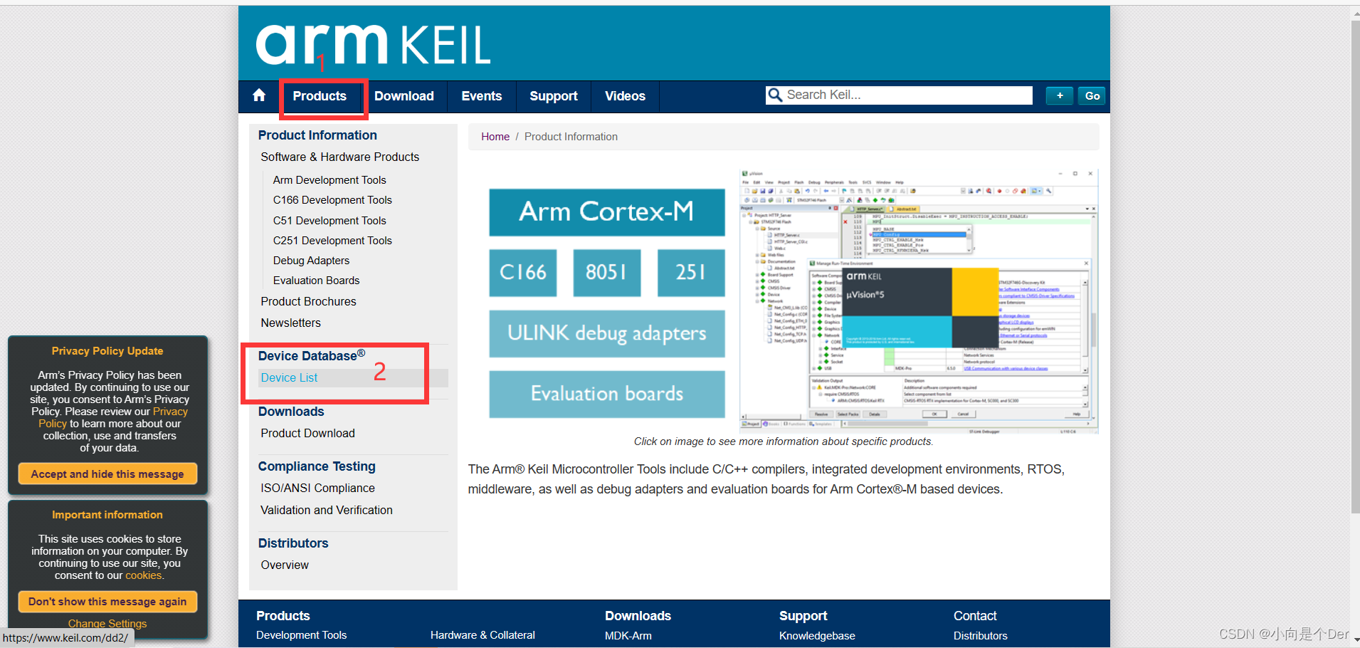
Task: Open the Device List link
Action: (289, 377)
